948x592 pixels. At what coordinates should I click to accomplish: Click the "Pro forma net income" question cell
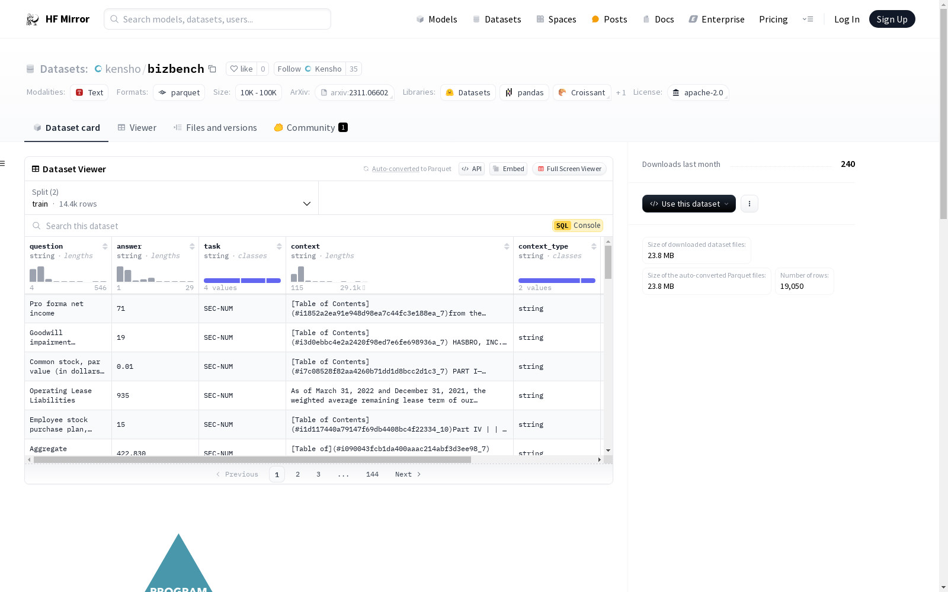tap(68, 308)
